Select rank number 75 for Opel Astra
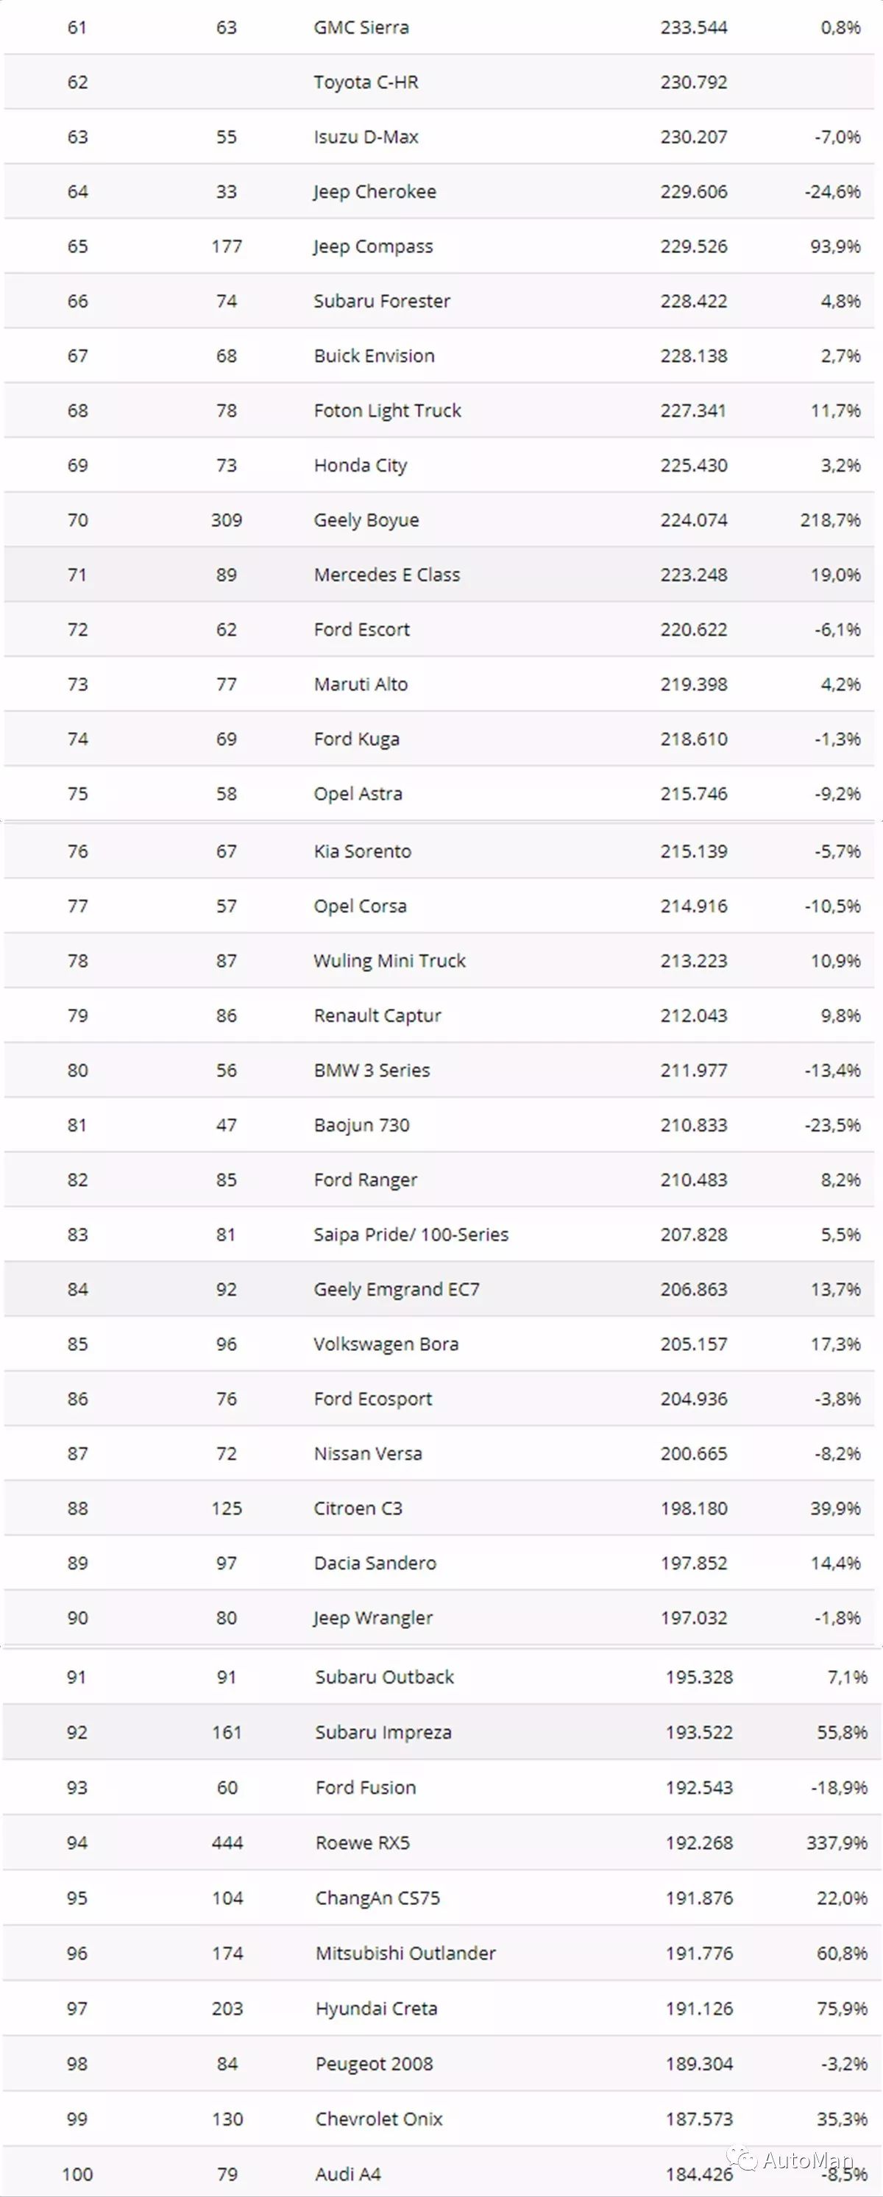Image resolution: width=883 pixels, height=2197 pixels. click(x=78, y=794)
